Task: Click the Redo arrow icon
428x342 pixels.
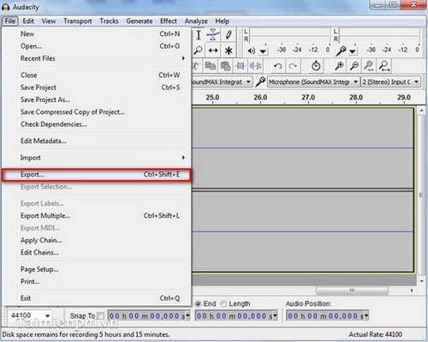Action: point(293,66)
